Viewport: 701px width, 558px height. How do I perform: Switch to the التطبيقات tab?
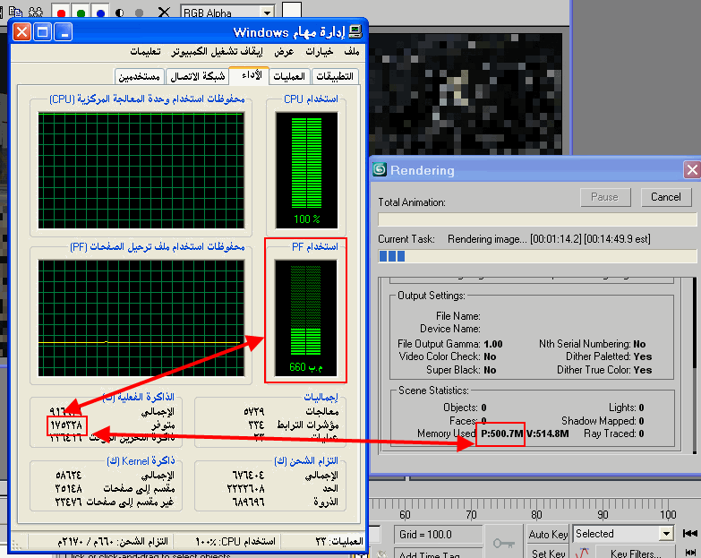335,76
